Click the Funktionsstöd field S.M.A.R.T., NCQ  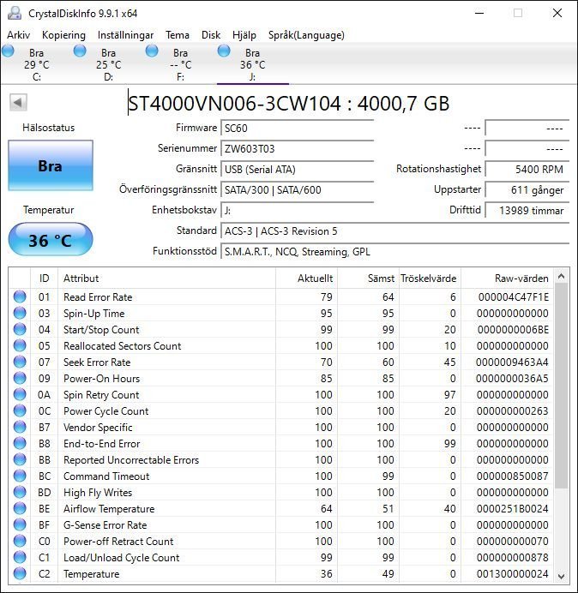coord(394,251)
